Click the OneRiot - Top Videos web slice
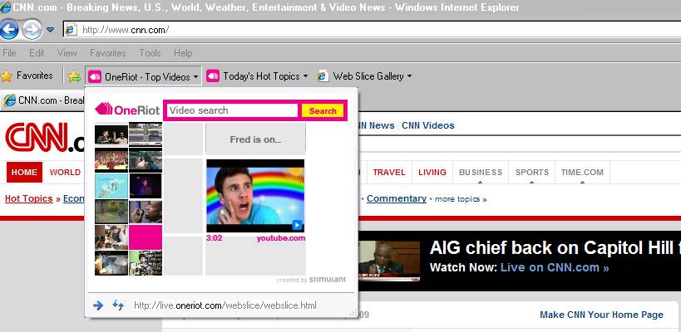Screen dimensions: 681x332 click(x=143, y=76)
